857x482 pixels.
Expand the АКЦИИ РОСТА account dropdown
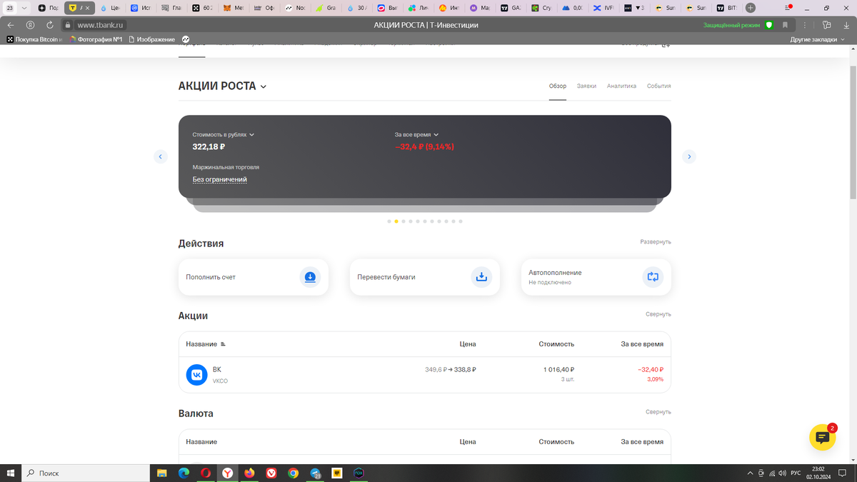point(222,86)
